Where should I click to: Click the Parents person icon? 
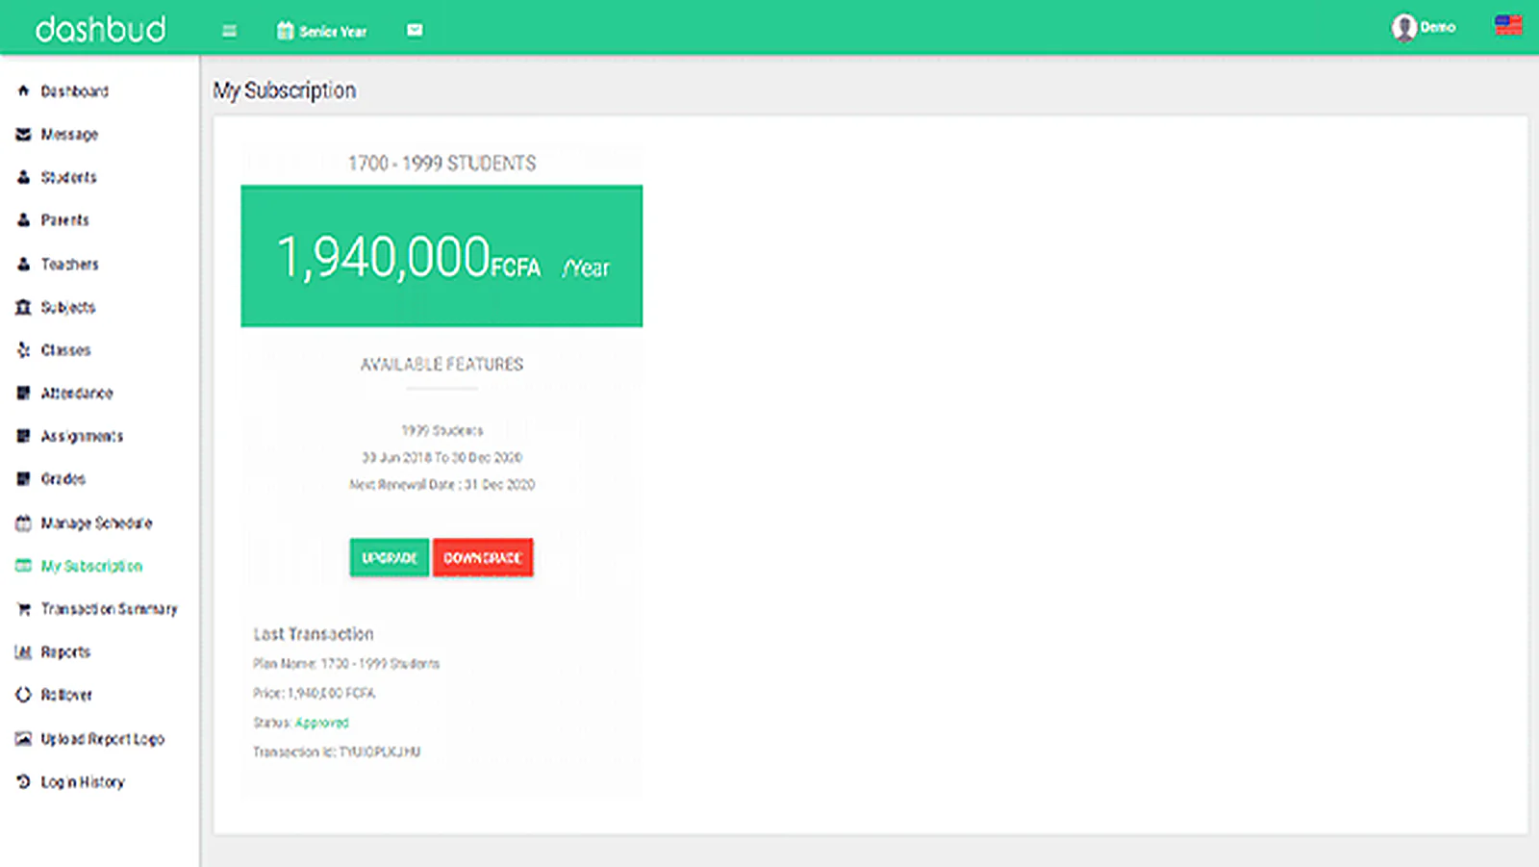(23, 219)
